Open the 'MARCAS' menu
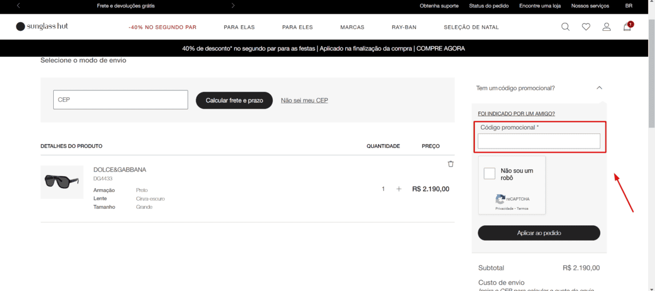The height and width of the screenshot is (291, 655). tap(352, 27)
